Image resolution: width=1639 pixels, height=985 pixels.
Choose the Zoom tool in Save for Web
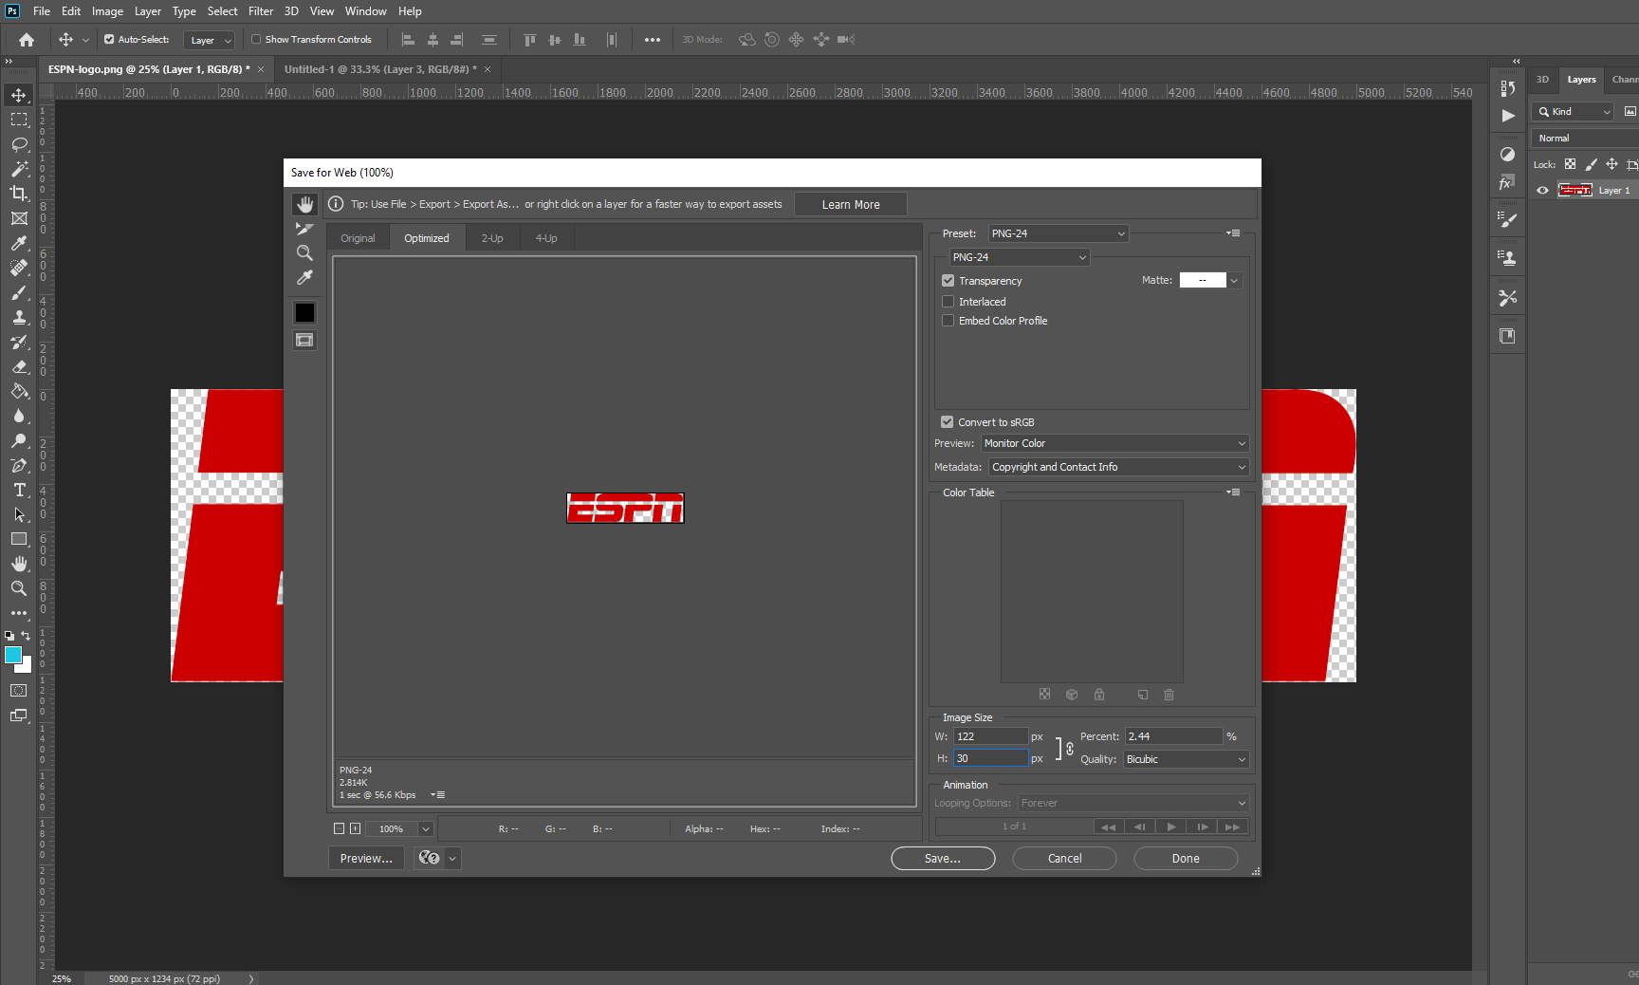(x=304, y=253)
